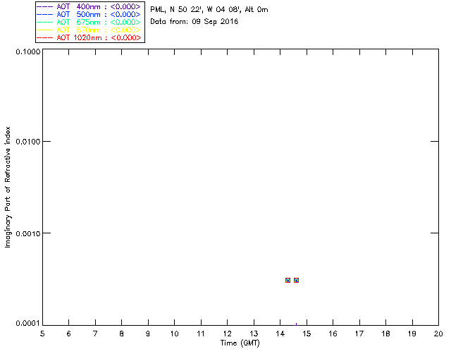Click the 0.0010 y-axis label

tap(28, 233)
